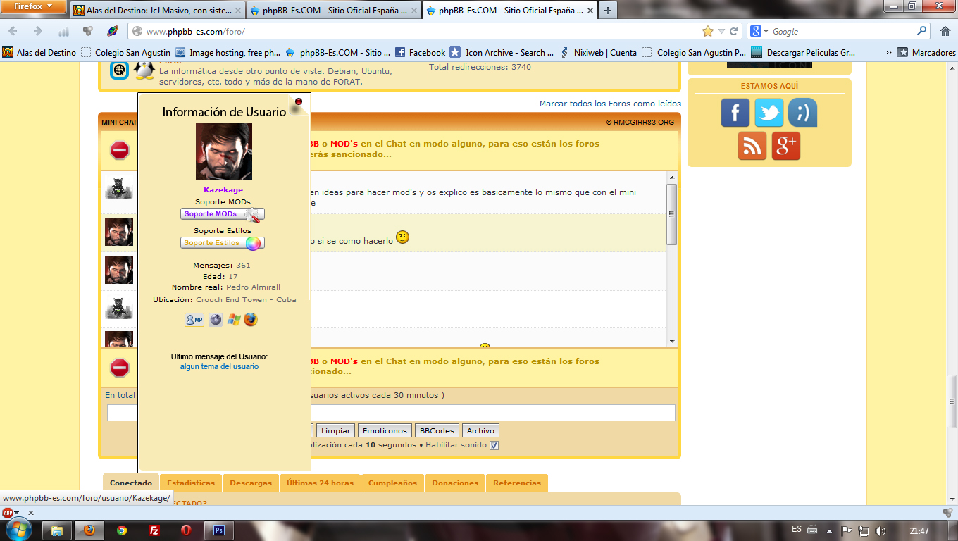Open Photoshop from the Windows taskbar
Viewport: 958px width, 541px height.
(x=218, y=530)
